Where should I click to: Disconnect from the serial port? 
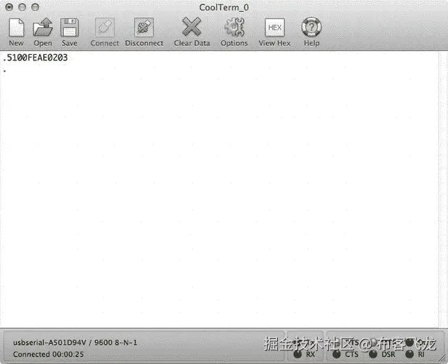tap(144, 32)
